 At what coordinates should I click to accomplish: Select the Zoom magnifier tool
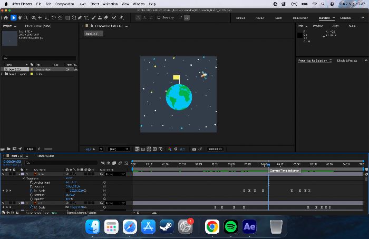pos(26,17)
